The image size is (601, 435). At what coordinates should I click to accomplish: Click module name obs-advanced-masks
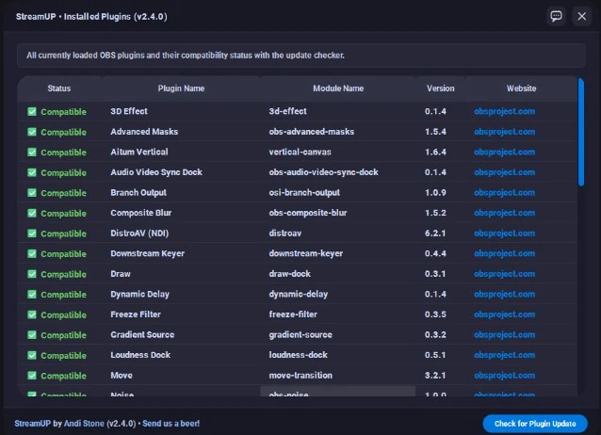click(312, 132)
